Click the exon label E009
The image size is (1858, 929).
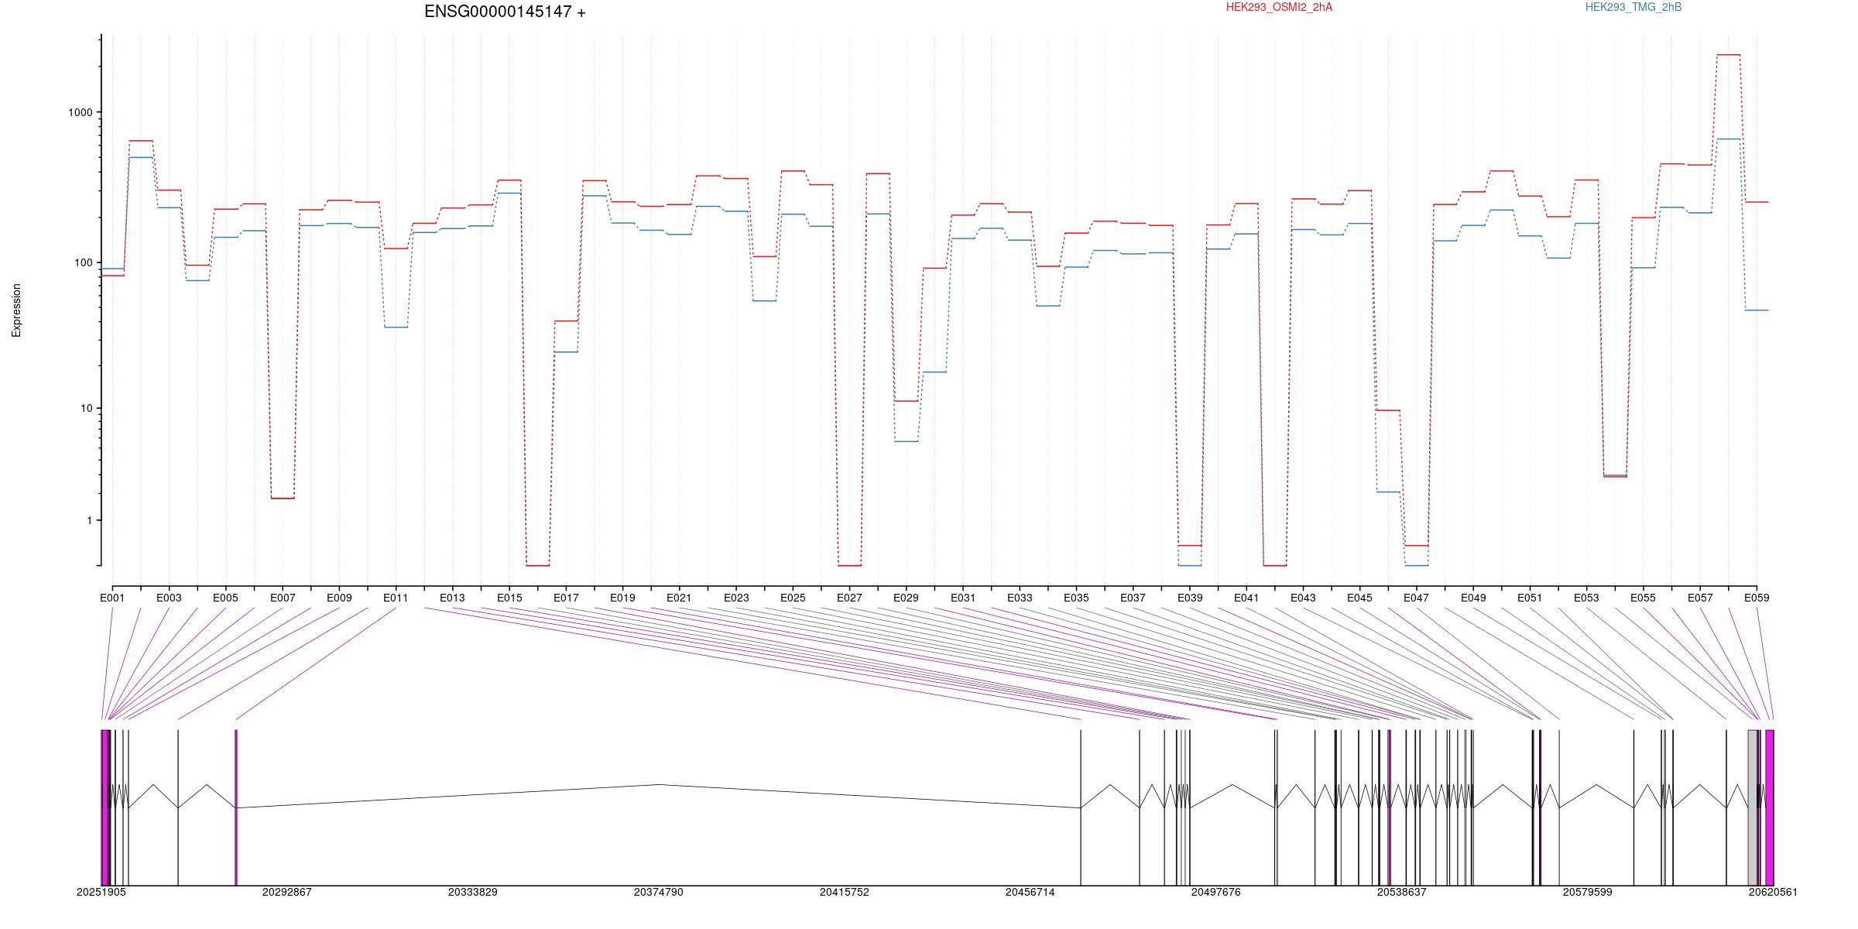(339, 598)
